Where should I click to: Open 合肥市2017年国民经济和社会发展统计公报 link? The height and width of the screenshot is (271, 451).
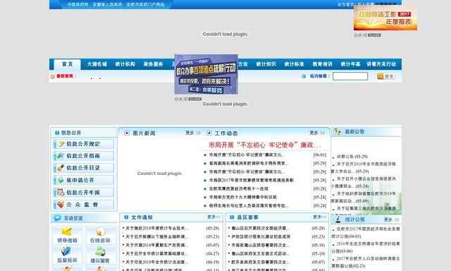(x=366, y=232)
